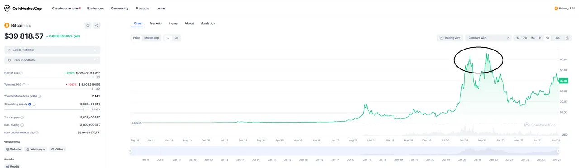Screen dimensions: 579x168
Task: Click the #2 volume rank badge
Action: 98,89
